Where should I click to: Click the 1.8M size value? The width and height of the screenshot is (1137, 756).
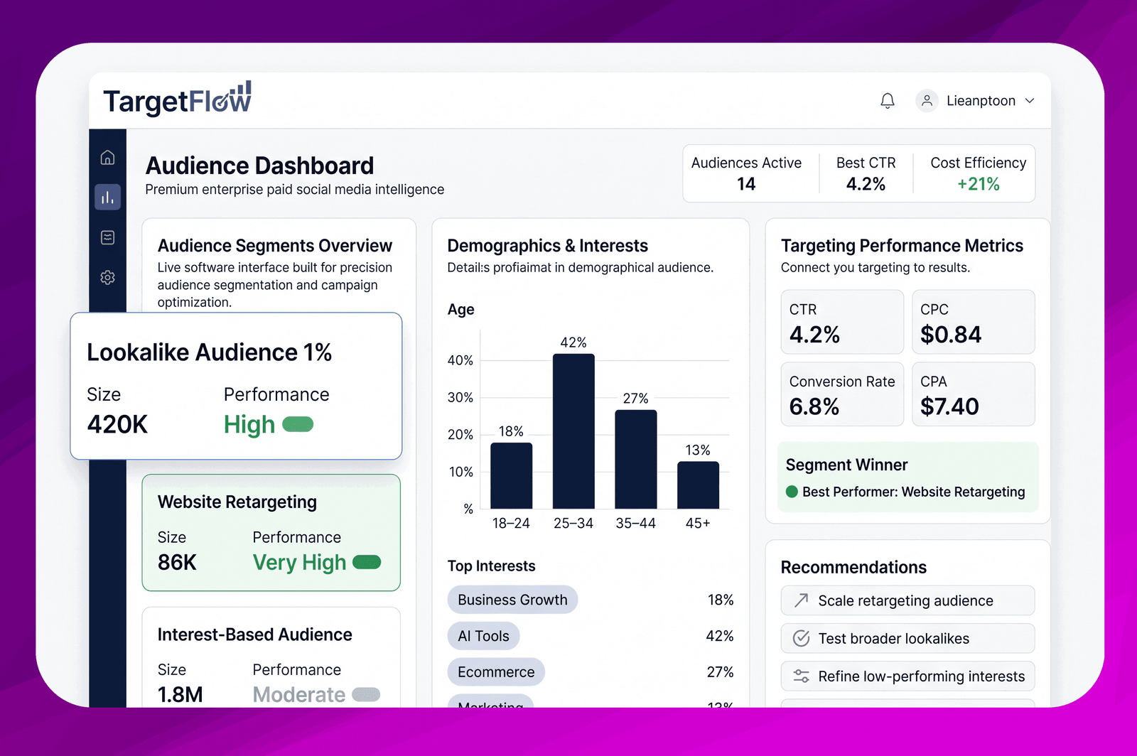click(x=180, y=694)
